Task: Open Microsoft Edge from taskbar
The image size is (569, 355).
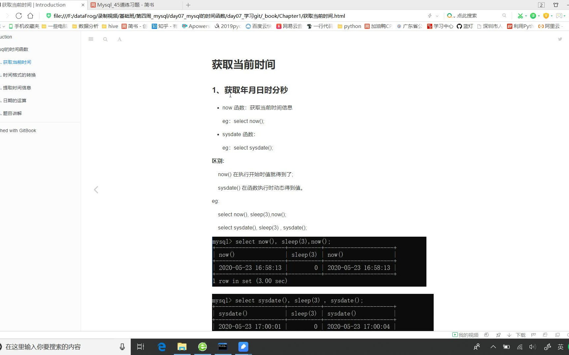Action: [162, 347]
